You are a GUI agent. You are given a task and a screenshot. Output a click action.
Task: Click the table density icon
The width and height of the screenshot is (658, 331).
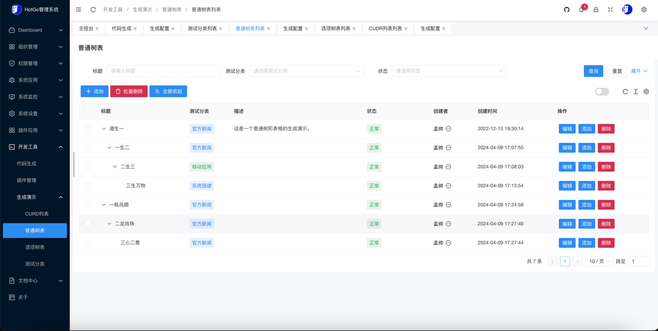coord(636,91)
